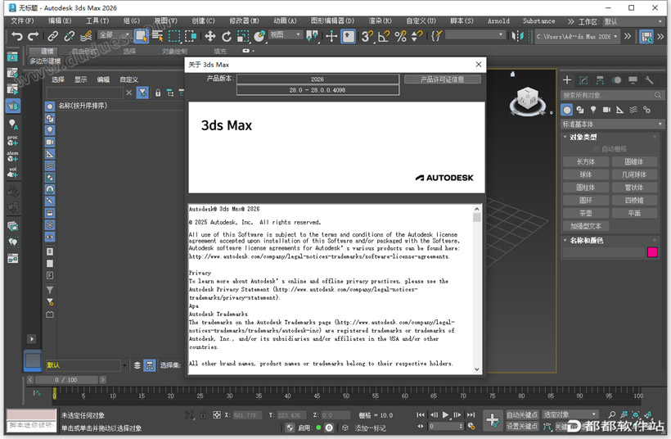The width and height of the screenshot is (671, 439).
Task: Open the Utilities wrench icon
Action: pos(649,80)
